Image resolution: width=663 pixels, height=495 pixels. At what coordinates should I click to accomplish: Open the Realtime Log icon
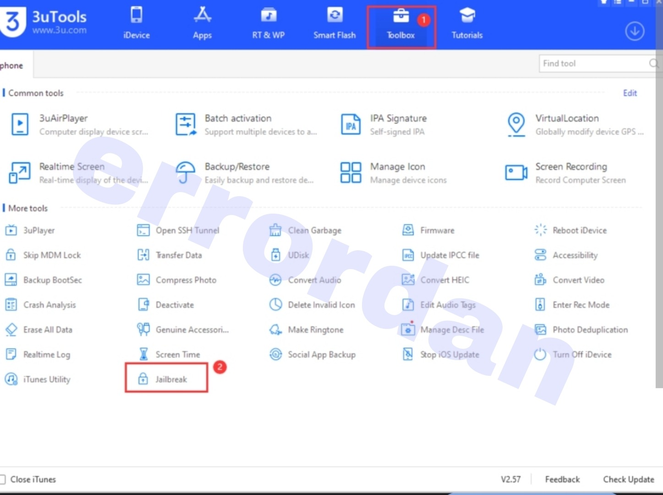point(11,354)
